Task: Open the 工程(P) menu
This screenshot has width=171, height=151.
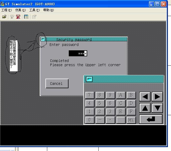Action: tap(6, 10)
